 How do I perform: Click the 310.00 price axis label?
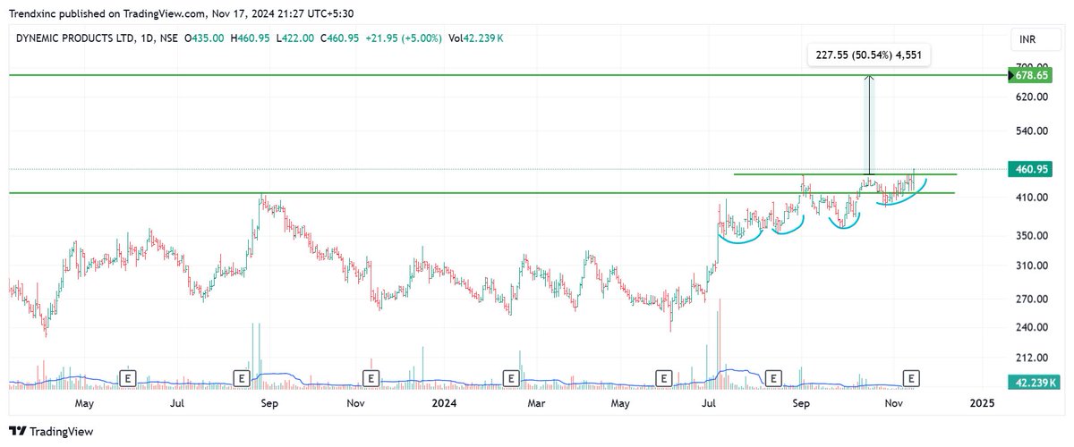tap(1031, 266)
